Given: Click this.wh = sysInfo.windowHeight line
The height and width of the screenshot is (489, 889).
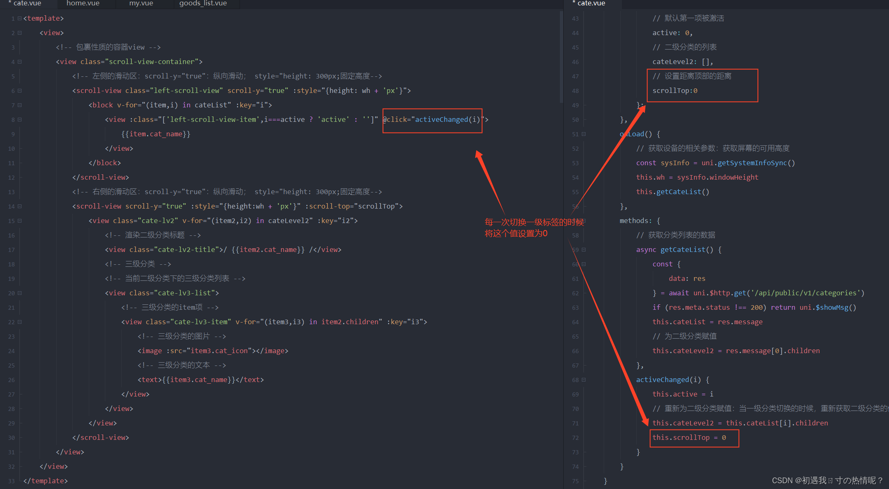Looking at the screenshot, I should tap(697, 178).
